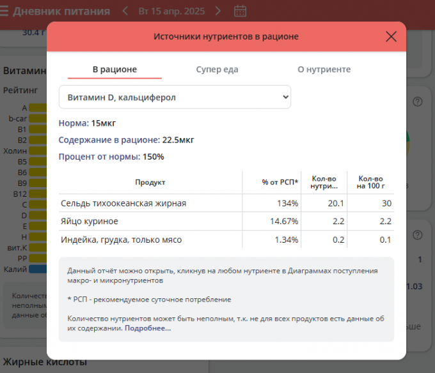Sort by the Продукт column header
This screenshot has width=435, height=373.
150,183
